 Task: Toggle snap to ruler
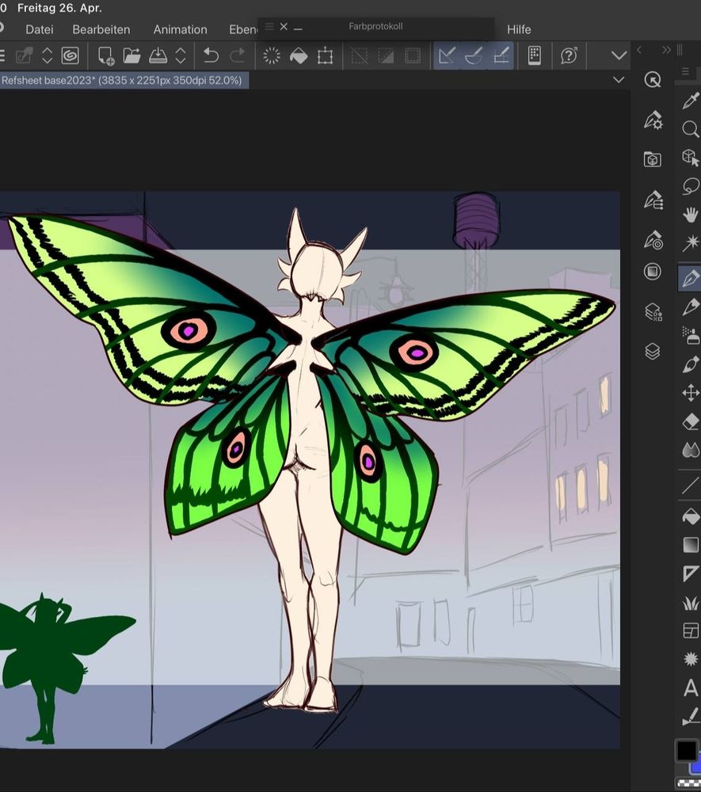coord(447,55)
